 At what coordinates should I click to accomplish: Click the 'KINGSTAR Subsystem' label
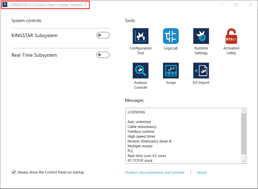click(34, 36)
